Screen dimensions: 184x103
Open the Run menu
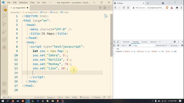(44, 3)
